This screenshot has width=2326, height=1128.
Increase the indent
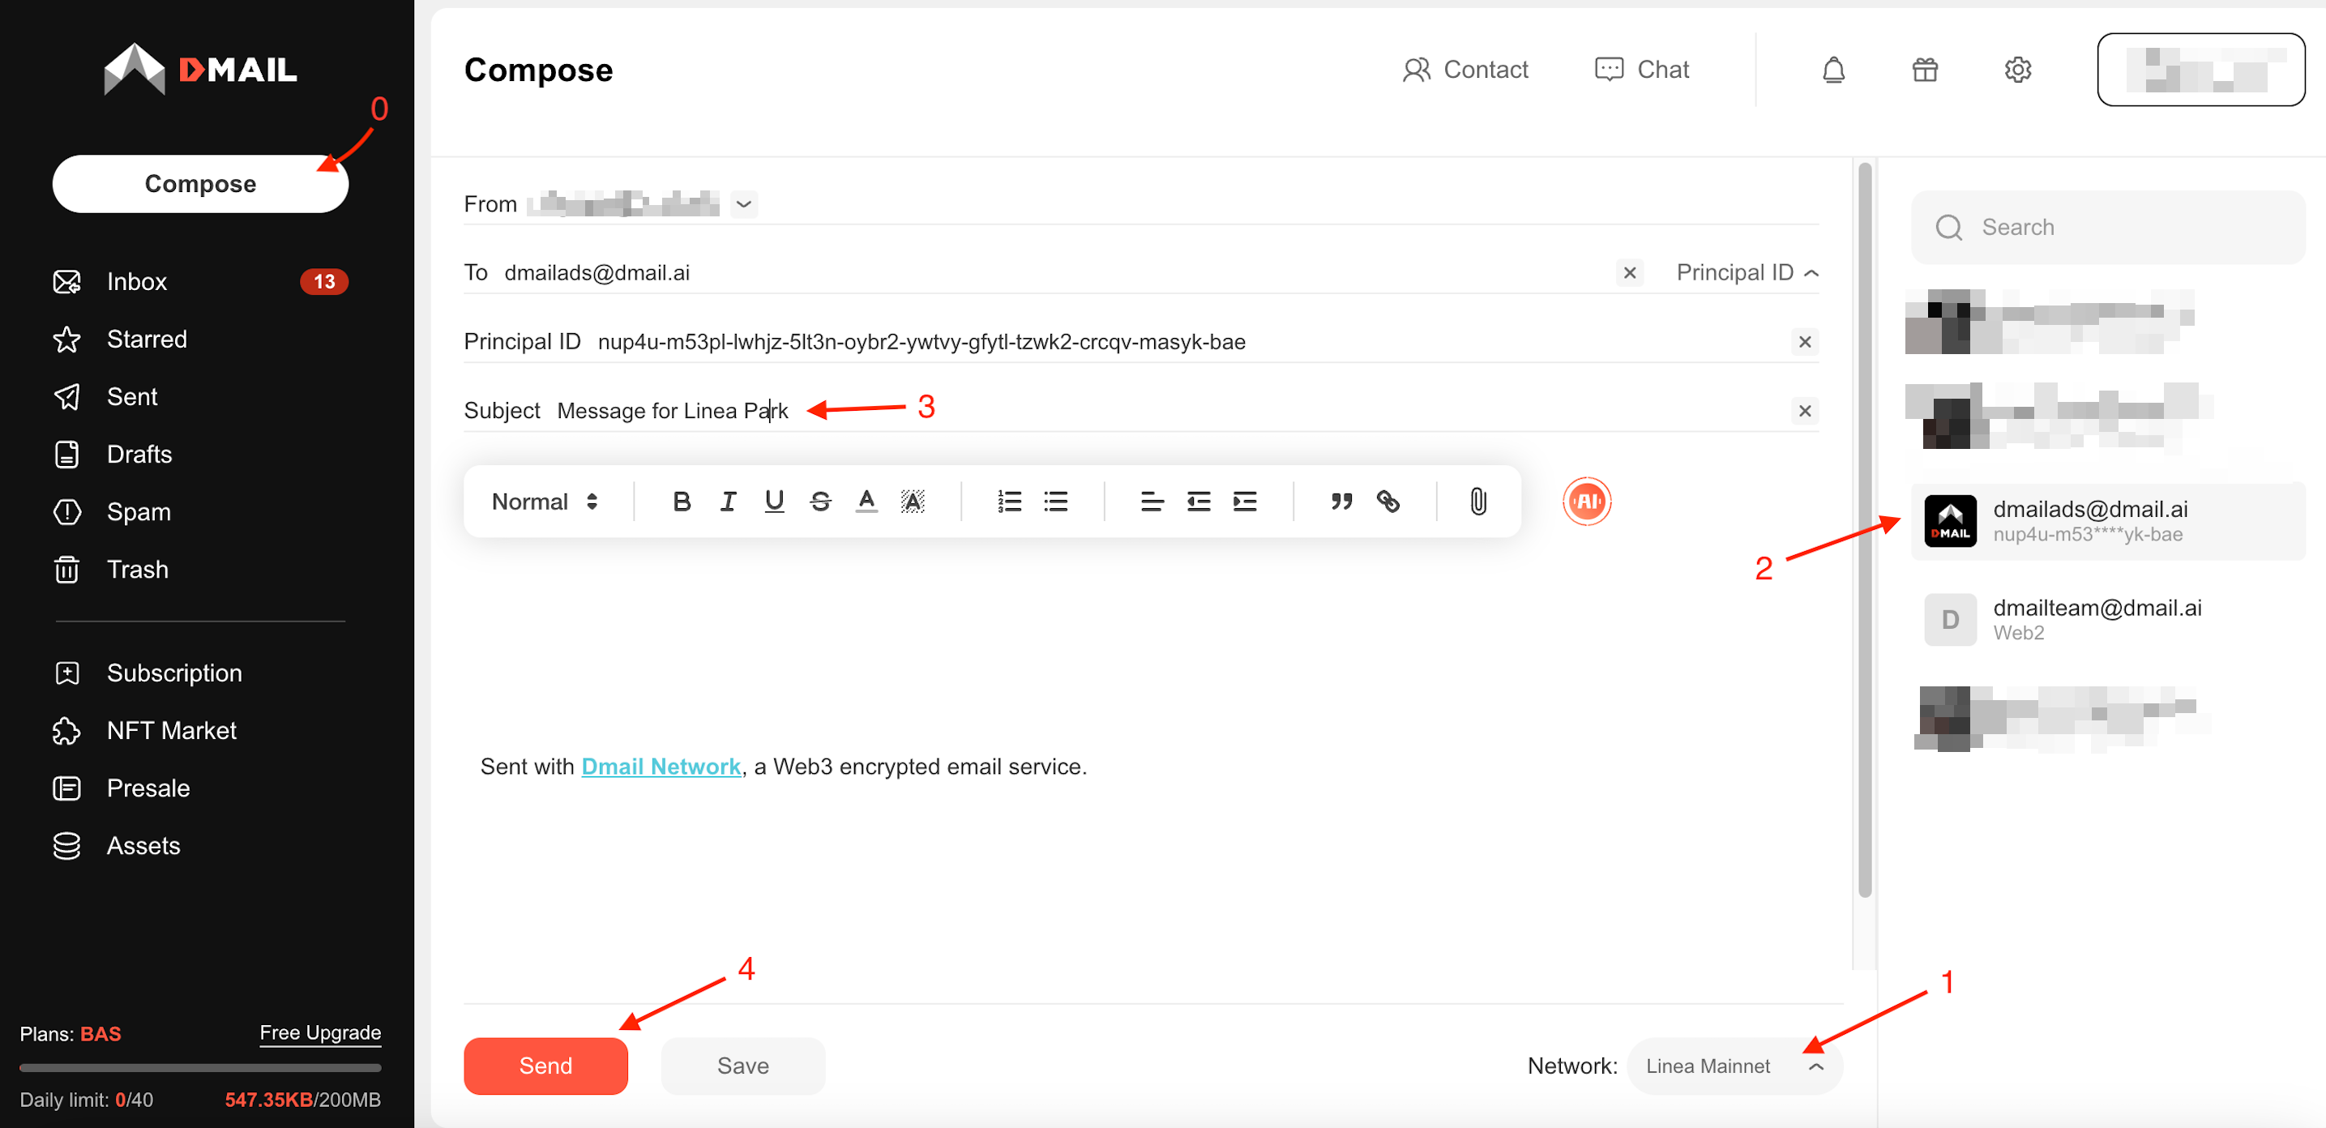1244,502
